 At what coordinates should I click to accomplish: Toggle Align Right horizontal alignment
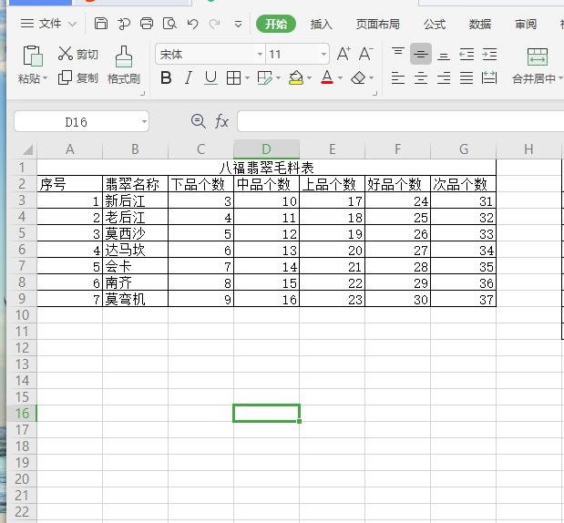pos(444,77)
